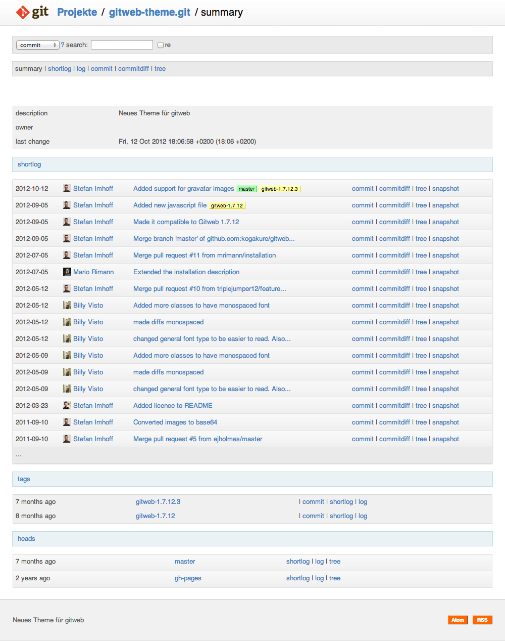The height and width of the screenshot is (641, 505).
Task: Go to the tree navigation tab
Action: coord(160,69)
